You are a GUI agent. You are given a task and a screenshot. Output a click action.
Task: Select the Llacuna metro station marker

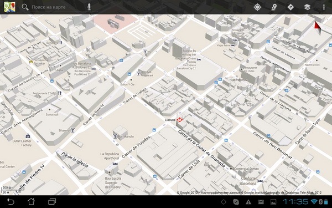tap(179, 120)
